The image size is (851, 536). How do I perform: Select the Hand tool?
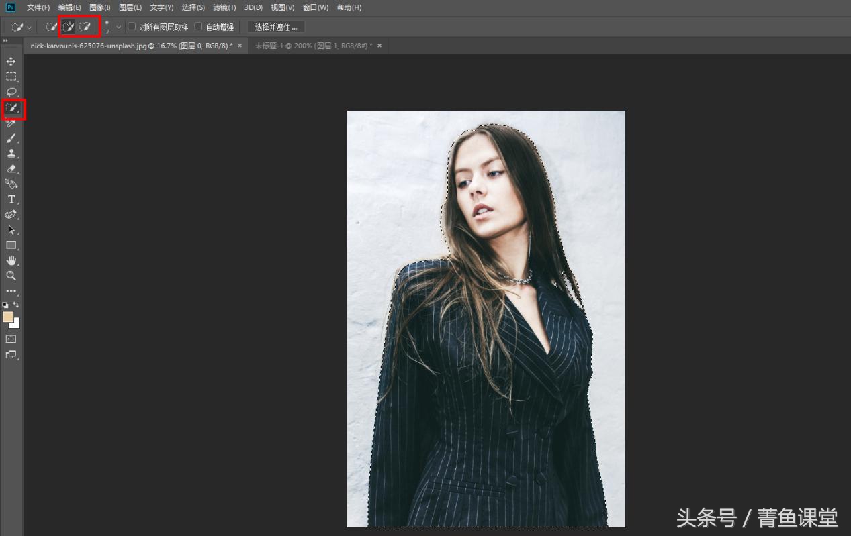pyautogui.click(x=11, y=260)
